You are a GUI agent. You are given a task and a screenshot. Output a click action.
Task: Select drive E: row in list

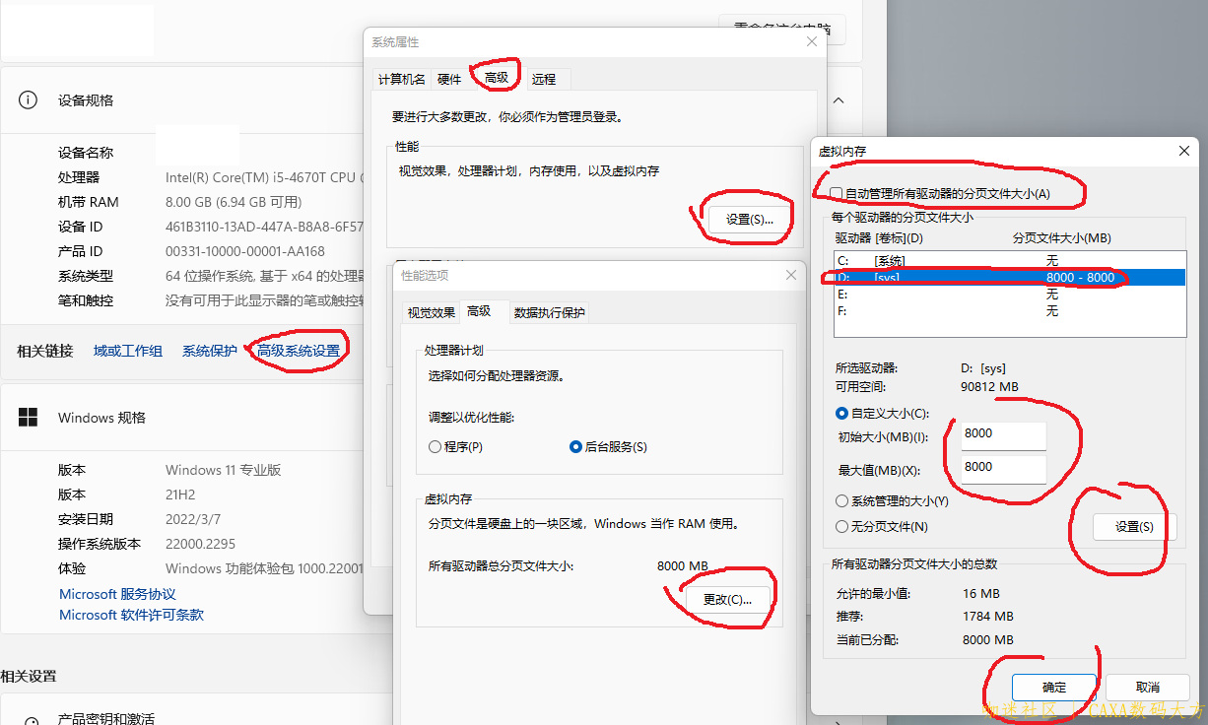pyautogui.click(x=1009, y=295)
